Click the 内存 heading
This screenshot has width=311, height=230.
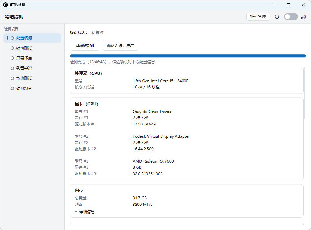pyautogui.click(x=79, y=190)
